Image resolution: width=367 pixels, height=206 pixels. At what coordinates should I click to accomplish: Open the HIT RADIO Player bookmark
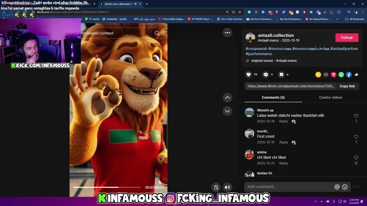pos(200,19)
